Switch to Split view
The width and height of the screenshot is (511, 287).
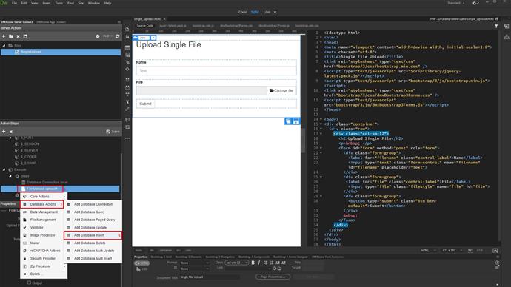255,12
